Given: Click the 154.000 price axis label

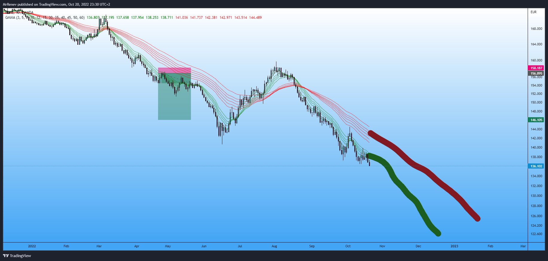Looking at the screenshot, I should pyautogui.click(x=536, y=85).
